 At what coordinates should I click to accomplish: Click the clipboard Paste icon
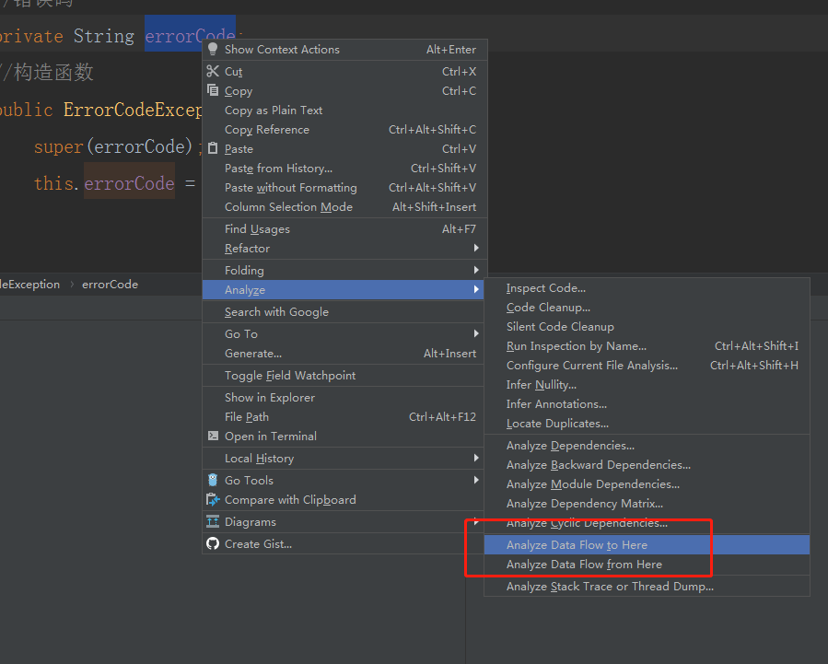(x=214, y=149)
